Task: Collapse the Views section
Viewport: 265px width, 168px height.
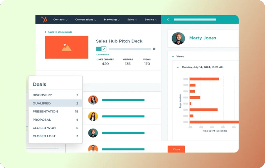Action: pyautogui.click(x=173, y=57)
